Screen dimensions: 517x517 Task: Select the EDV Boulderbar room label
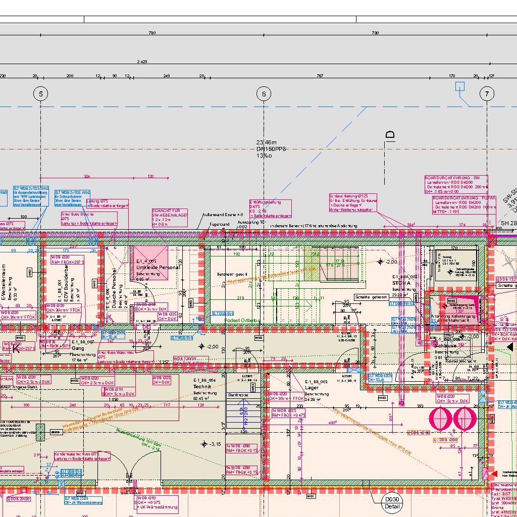66,283
